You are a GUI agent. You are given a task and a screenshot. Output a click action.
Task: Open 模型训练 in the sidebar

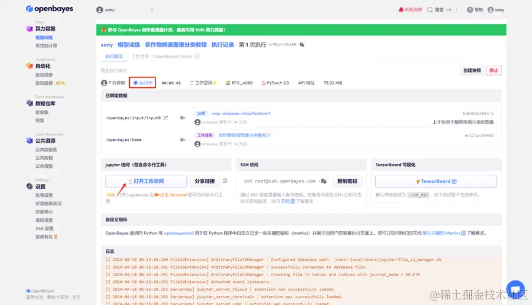coord(44,38)
